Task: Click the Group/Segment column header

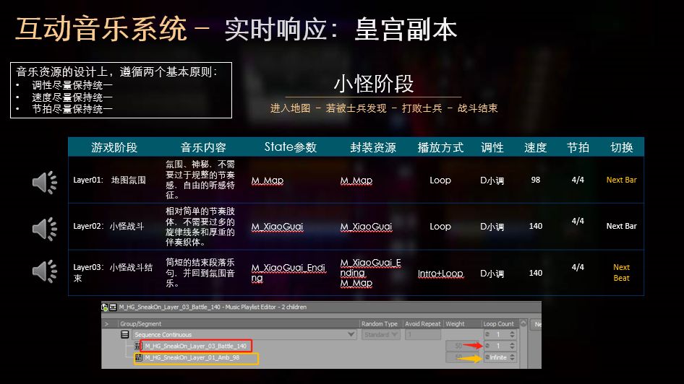Action: coord(140,324)
